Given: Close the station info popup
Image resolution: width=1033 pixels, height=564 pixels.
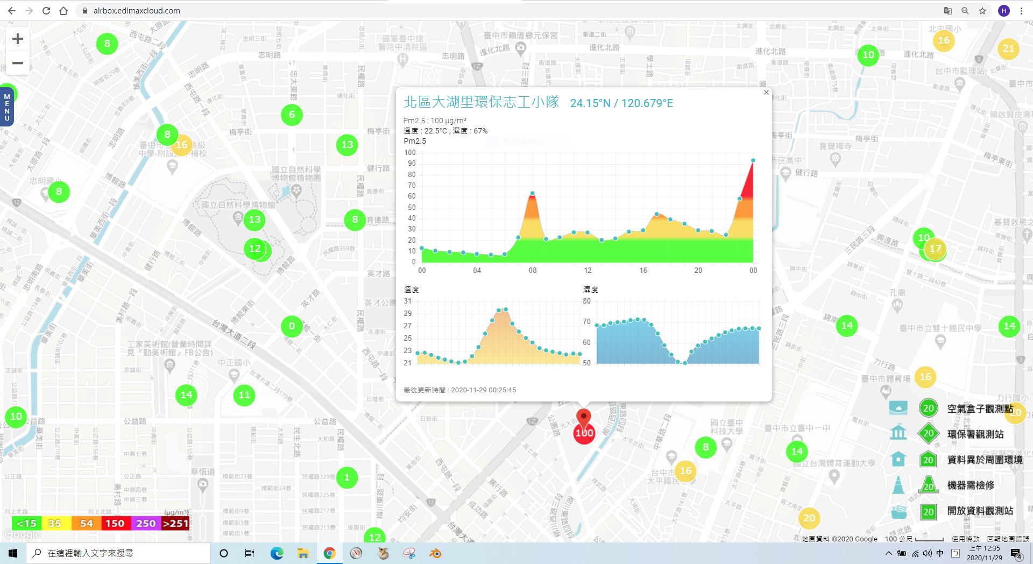Looking at the screenshot, I should [766, 93].
